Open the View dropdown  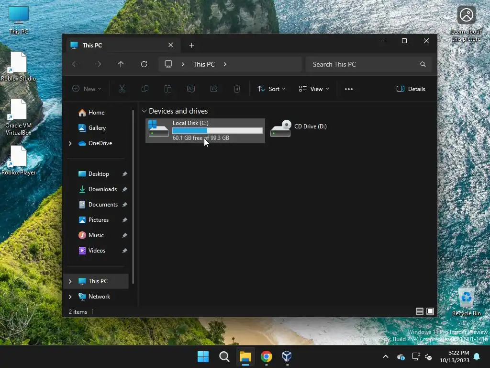click(314, 89)
